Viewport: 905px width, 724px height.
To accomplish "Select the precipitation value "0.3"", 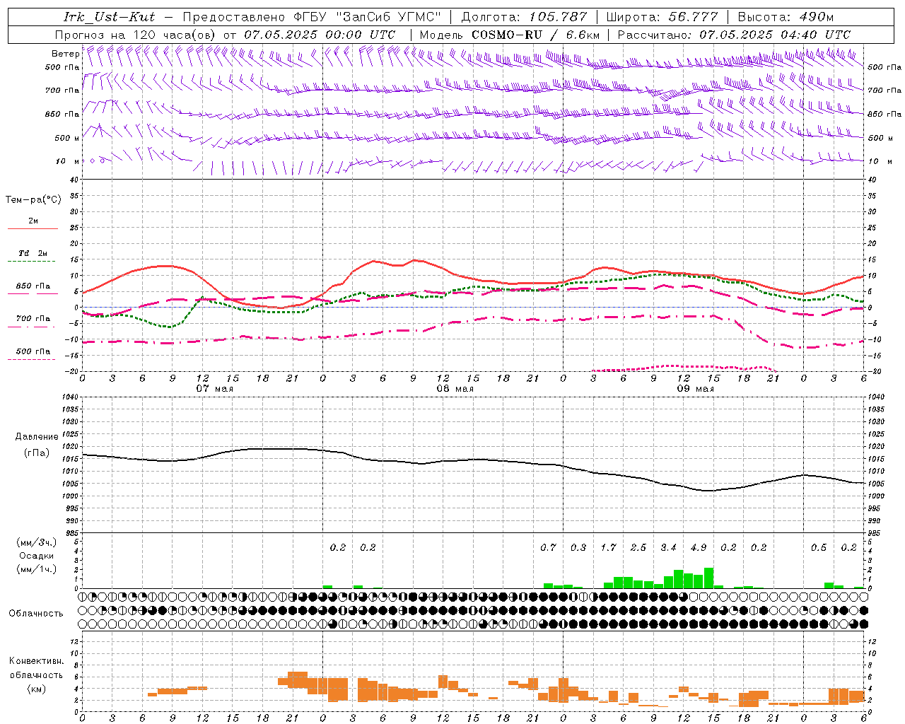I will coord(578,547).
